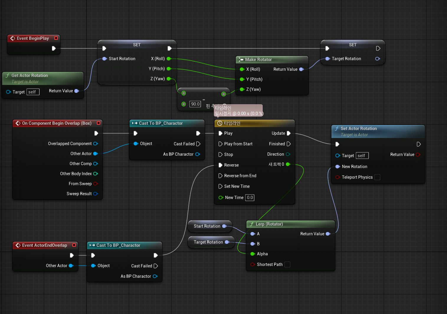Click the Make Rotator node icon
This screenshot has width=447, height=314.
point(241,60)
